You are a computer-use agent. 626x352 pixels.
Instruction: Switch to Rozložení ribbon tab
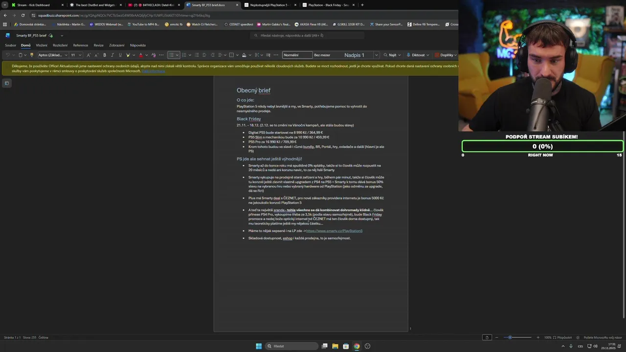click(60, 45)
